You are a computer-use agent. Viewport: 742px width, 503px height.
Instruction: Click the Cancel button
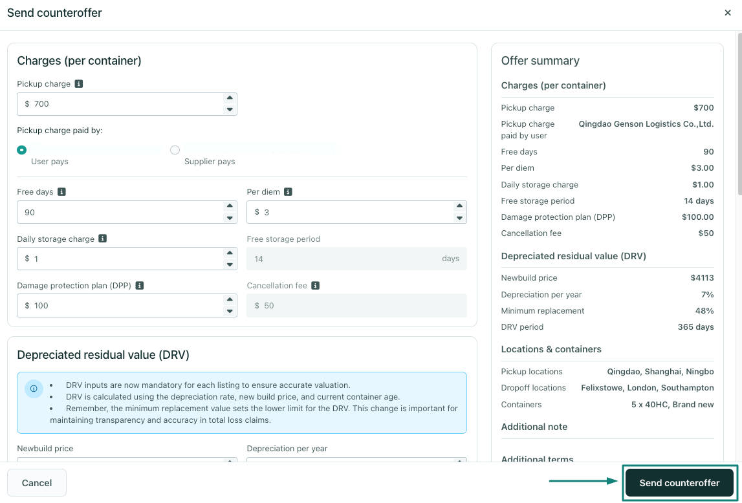(37, 483)
